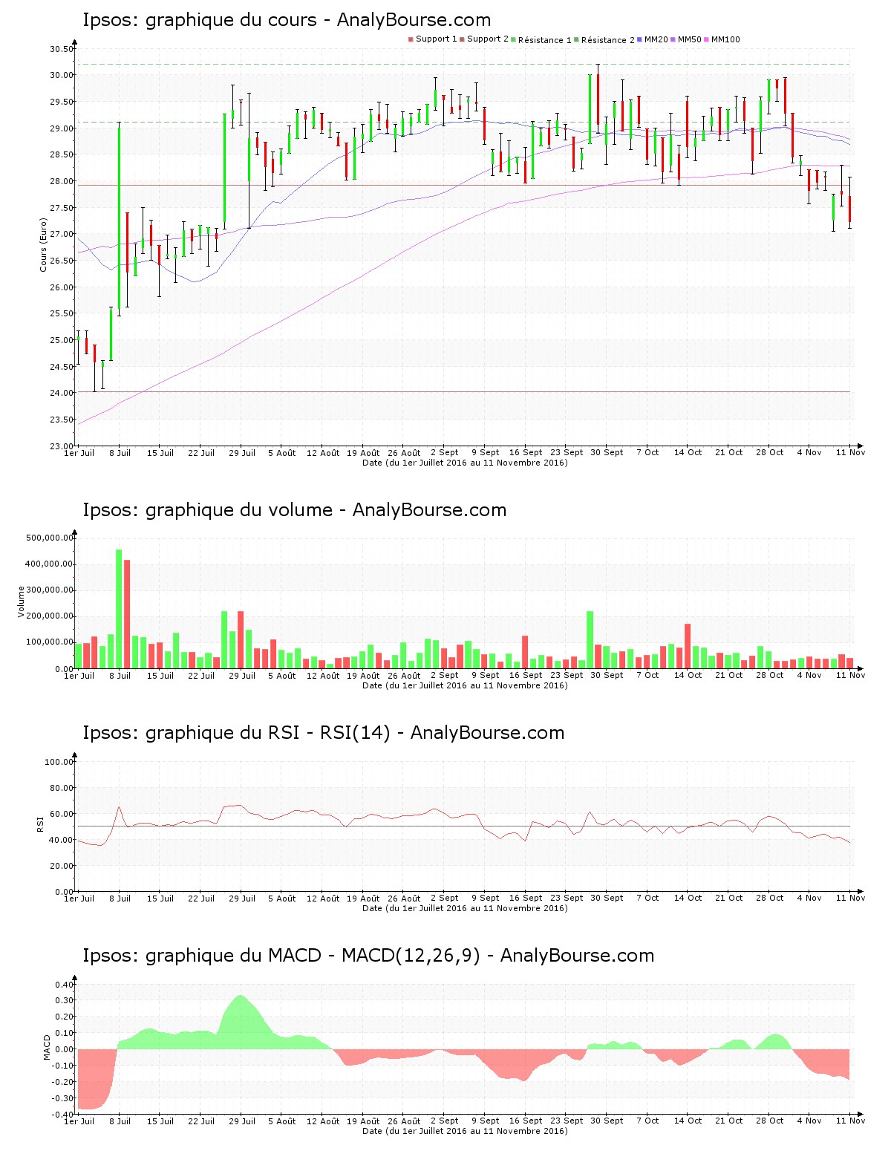
Task: Click the tall green candlestick at 8 Juil
Action: (119, 218)
